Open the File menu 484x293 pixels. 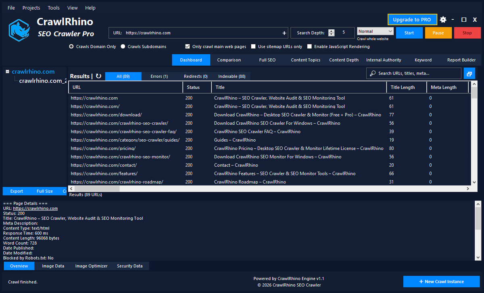(x=11, y=8)
